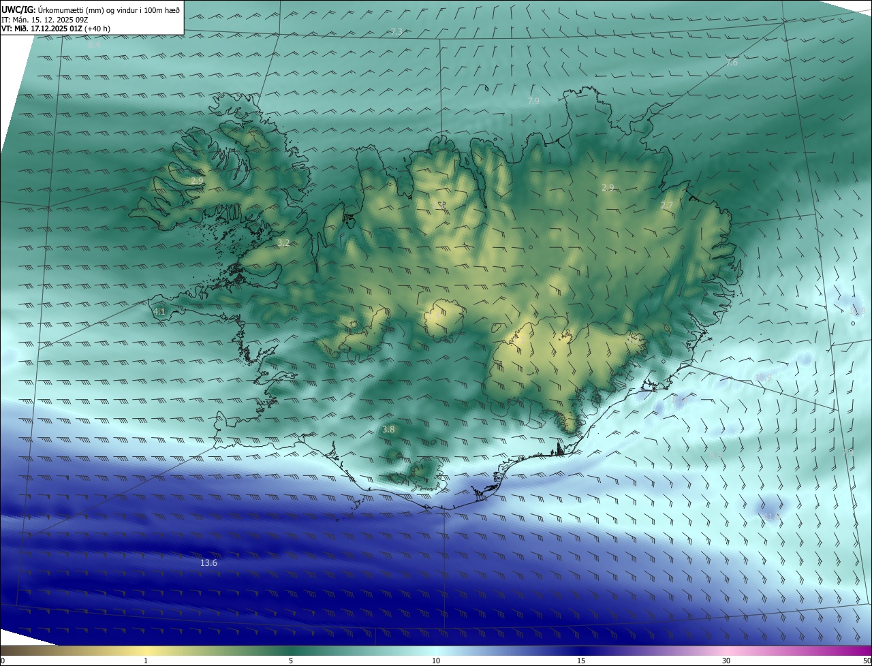Click the '15' tick on the color scale
This screenshot has height=666, width=872.
(x=581, y=661)
